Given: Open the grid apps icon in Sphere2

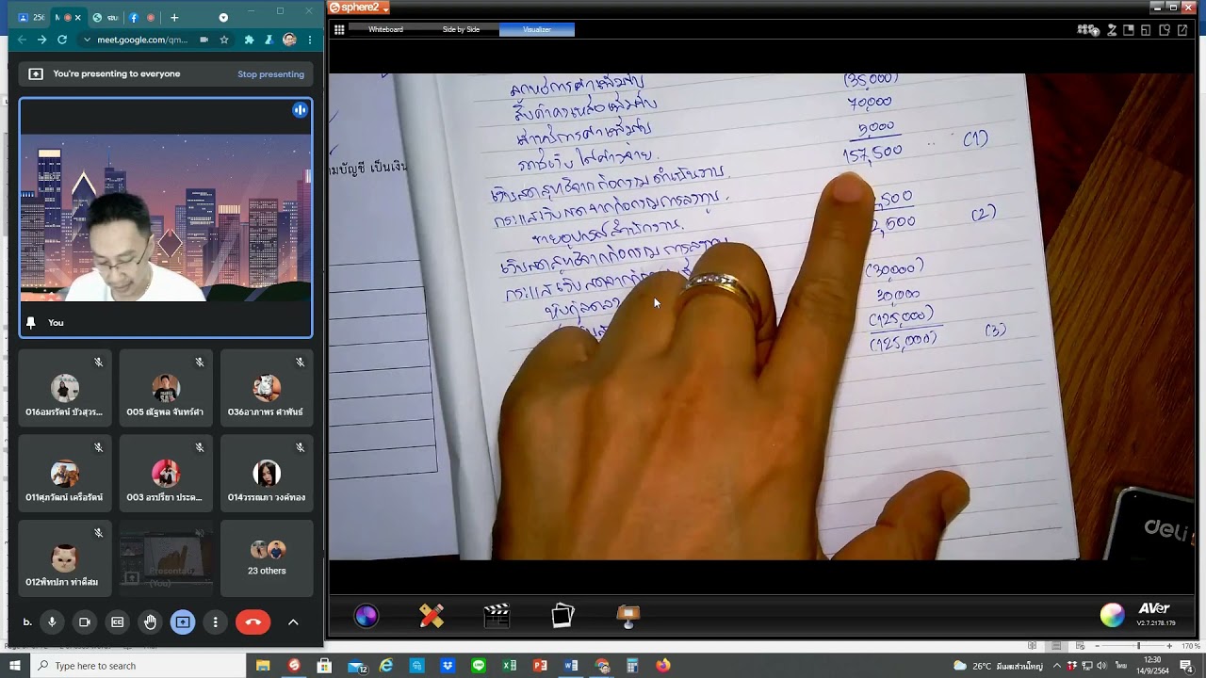Looking at the screenshot, I should tap(339, 30).
